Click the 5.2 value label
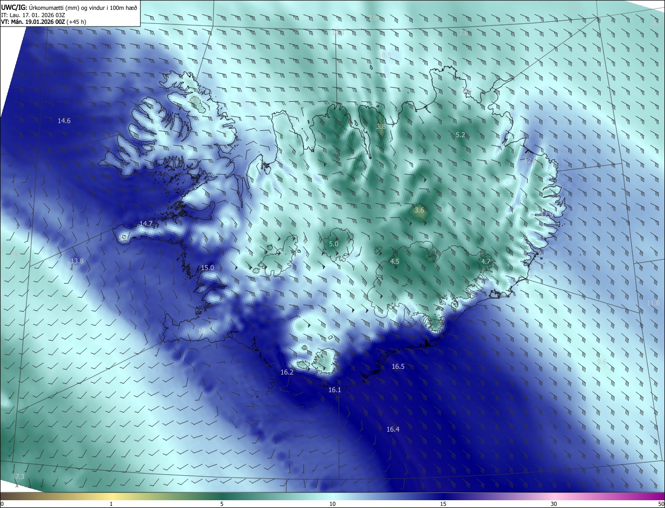Viewport: 665px width, 508px height. coord(460,135)
